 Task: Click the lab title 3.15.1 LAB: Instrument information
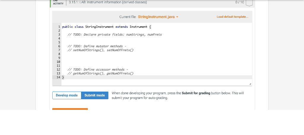(x=108, y=2)
